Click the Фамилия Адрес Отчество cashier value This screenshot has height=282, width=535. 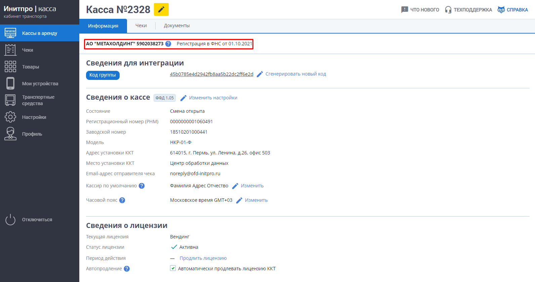click(x=199, y=186)
